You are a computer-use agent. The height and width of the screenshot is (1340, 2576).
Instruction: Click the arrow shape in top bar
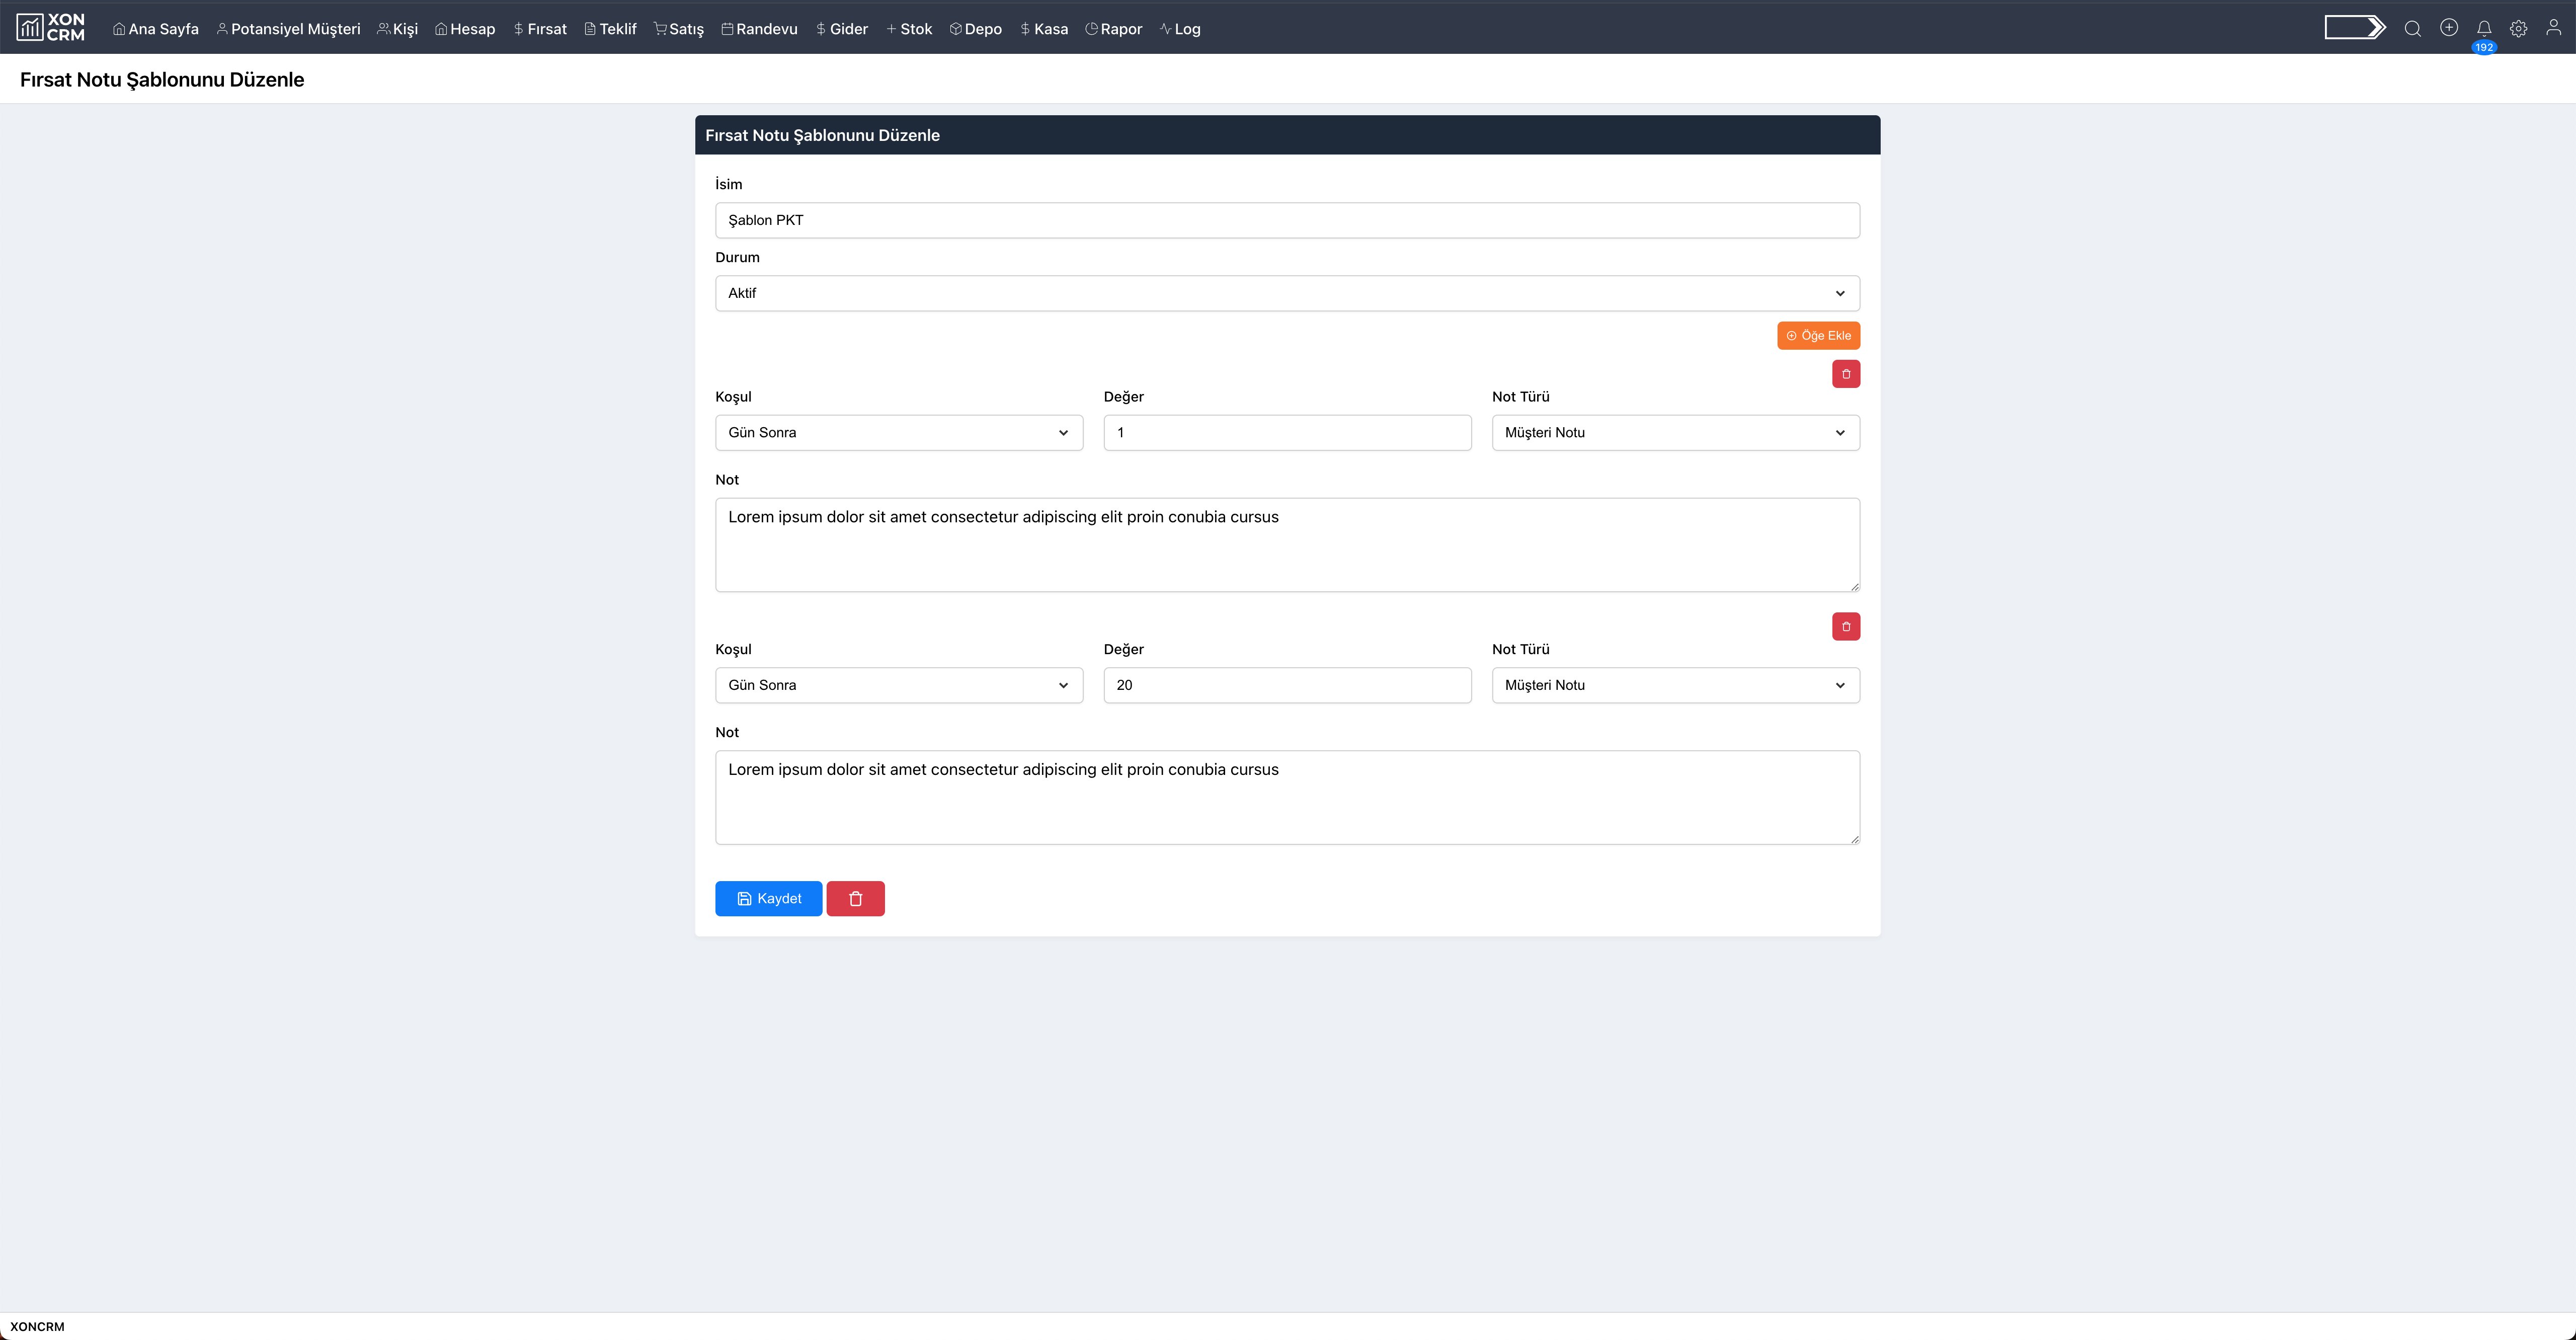[x=2354, y=28]
